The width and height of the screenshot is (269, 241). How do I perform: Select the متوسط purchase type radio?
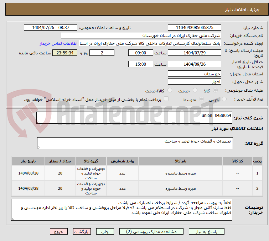(x=201, y=99)
